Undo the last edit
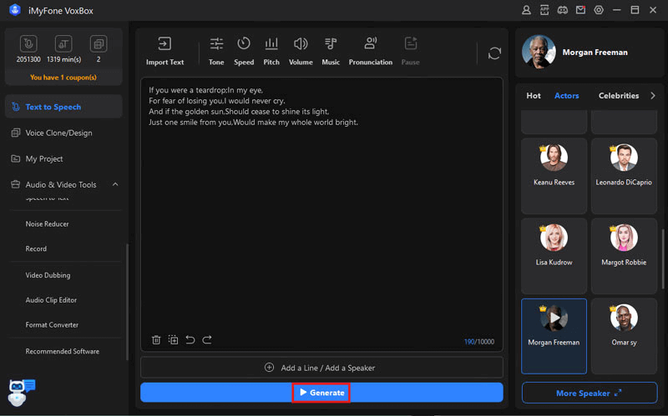The image size is (668, 416). [x=190, y=340]
